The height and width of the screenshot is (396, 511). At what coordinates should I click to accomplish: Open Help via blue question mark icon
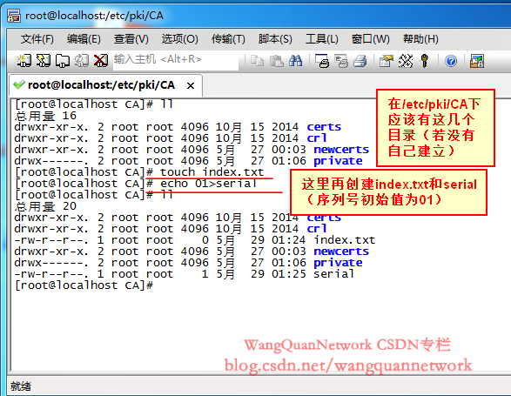pos(451,61)
